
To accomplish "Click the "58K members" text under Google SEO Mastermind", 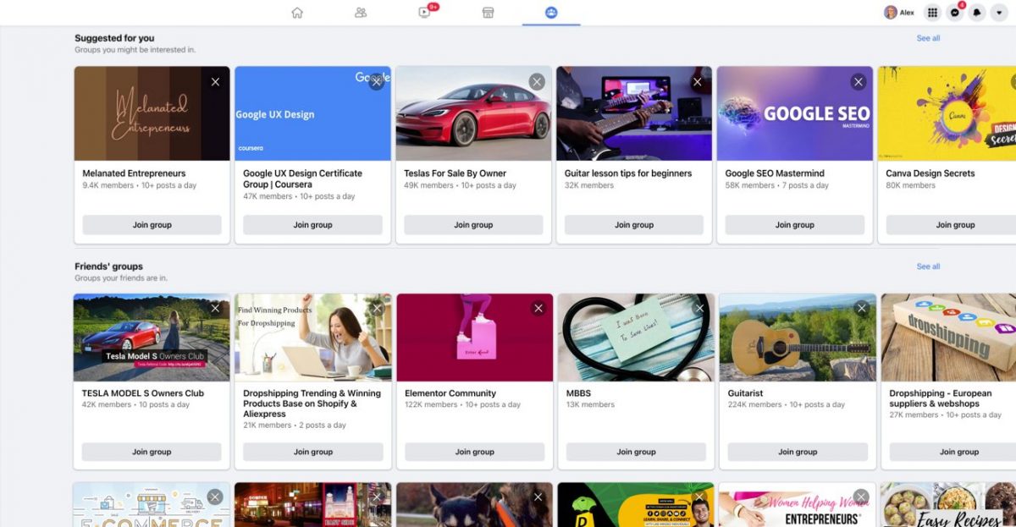I will pyautogui.click(x=752, y=185).
